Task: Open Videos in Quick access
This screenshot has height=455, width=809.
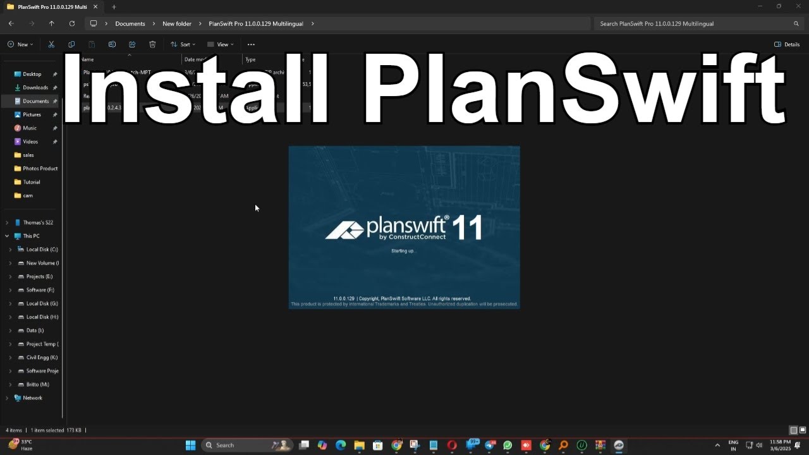Action: (30, 142)
